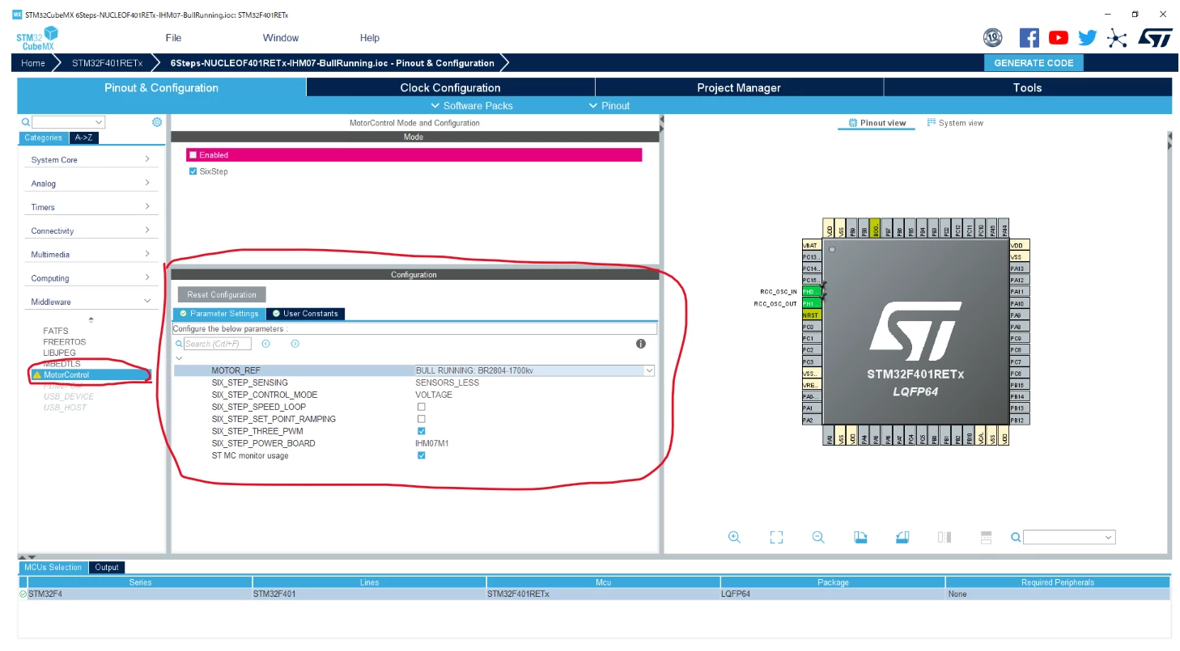Click the ST logo in header
The height and width of the screenshot is (651, 1180).
1155,37
